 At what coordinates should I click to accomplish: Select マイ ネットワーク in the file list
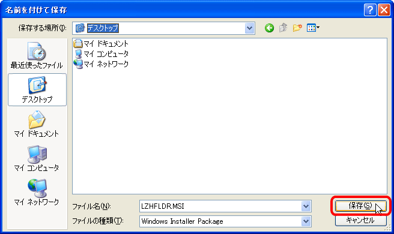101,64
